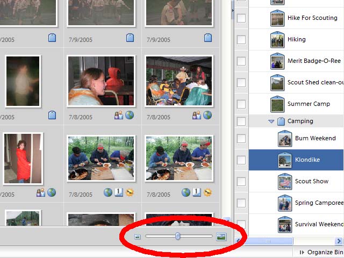The width and height of the screenshot is (344, 258).
Task: Click the Hike For Scouting tag icon
Action: point(277,18)
